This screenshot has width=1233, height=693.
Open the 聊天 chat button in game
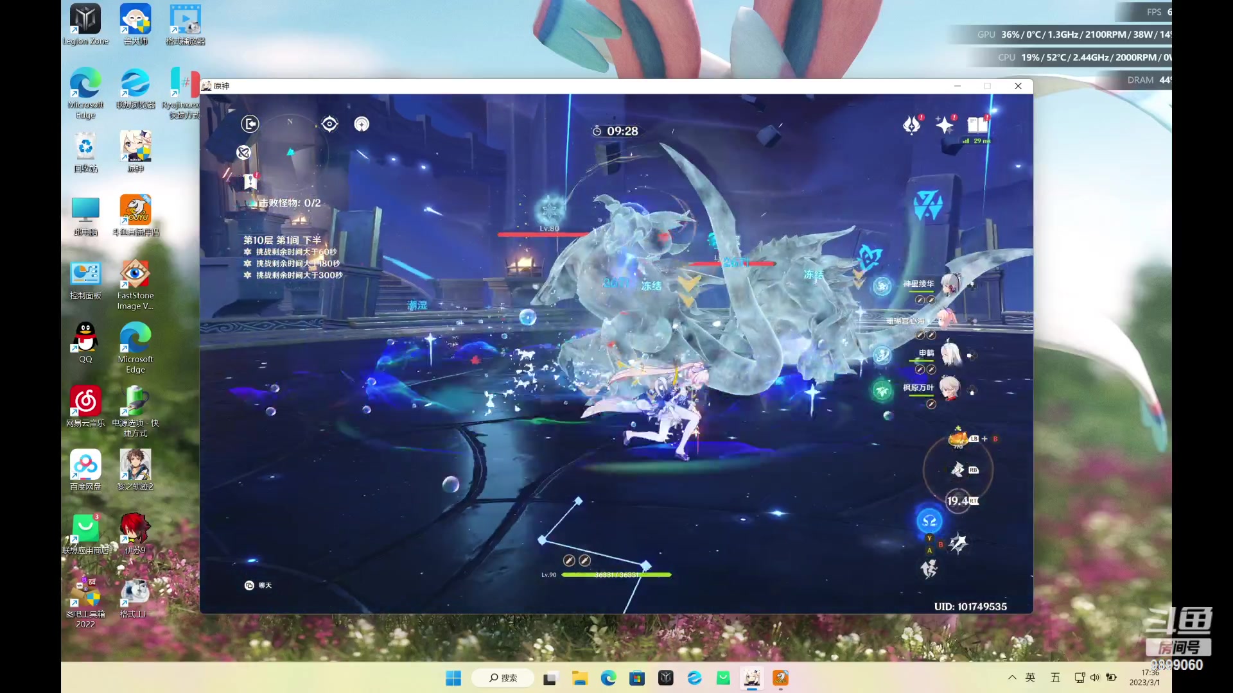click(x=258, y=585)
